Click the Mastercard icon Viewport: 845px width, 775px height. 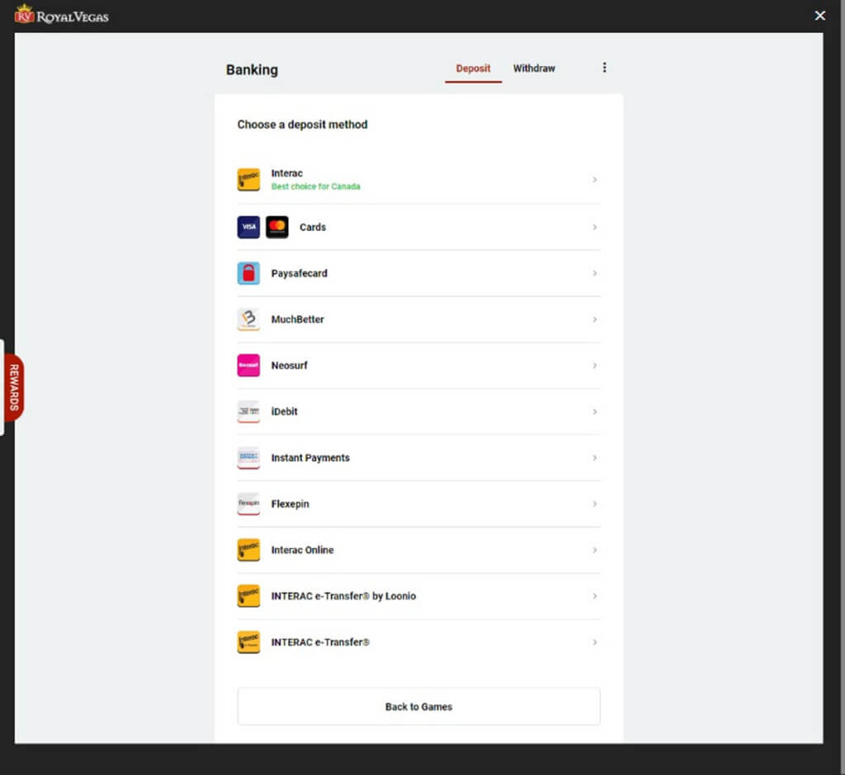[277, 227]
